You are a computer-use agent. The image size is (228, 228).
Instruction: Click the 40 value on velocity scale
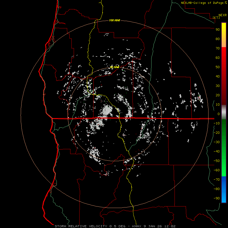218,77
